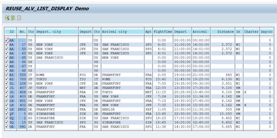
Task: Click distance value 3.851
Action: 227,83
